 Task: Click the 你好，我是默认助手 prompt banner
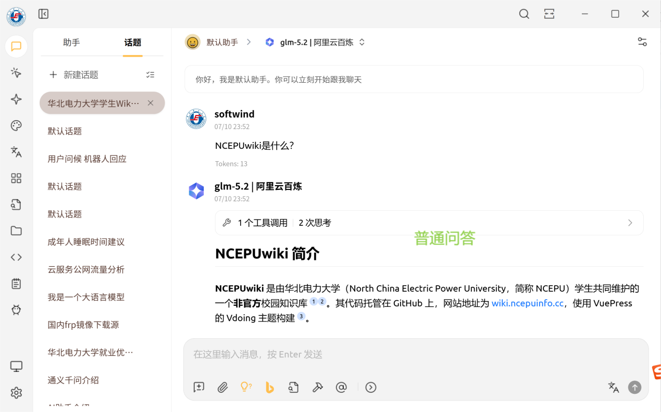tap(414, 80)
